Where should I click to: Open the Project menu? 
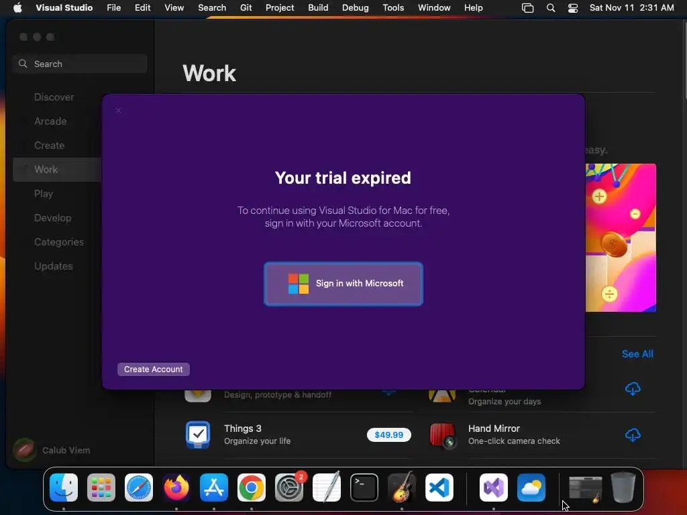280,7
